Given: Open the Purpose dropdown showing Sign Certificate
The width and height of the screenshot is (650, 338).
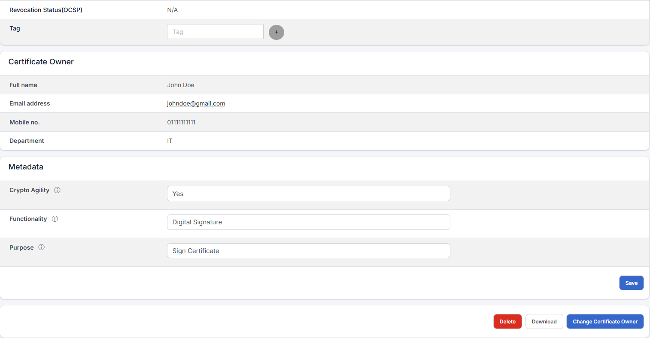Looking at the screenshot, I should click(x=308, y=250).
